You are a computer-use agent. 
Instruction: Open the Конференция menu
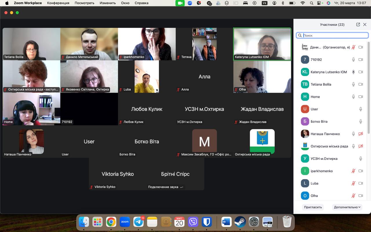[58, 3]
